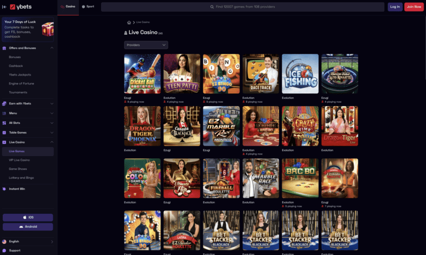The height and width of the screenshot is (255, 426).
Task: Open Engine of Fortune
Action: pyautogui.click(x=21, y=83)
